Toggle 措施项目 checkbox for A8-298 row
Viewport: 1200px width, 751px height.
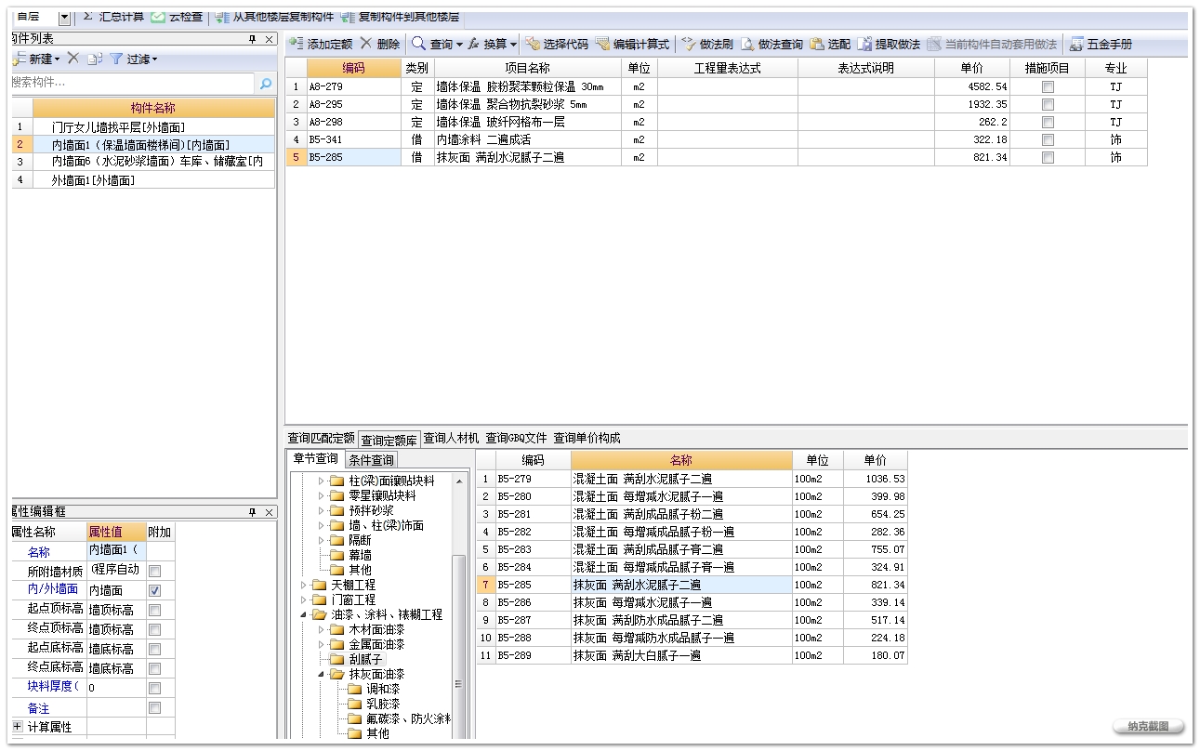pyautogui.click(x=1048, y=122)
